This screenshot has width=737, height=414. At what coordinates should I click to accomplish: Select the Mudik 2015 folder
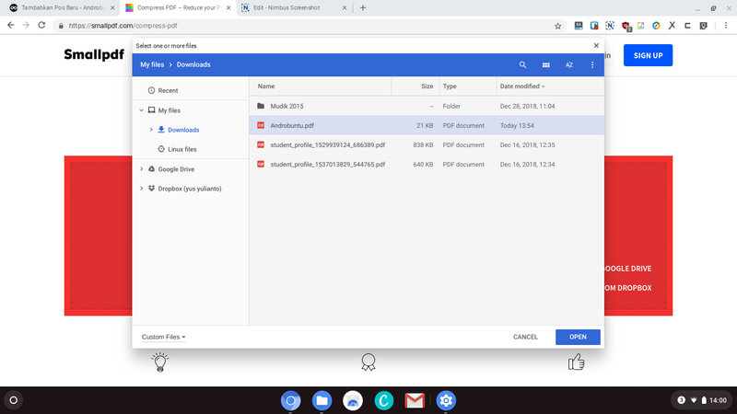[427, 106]
